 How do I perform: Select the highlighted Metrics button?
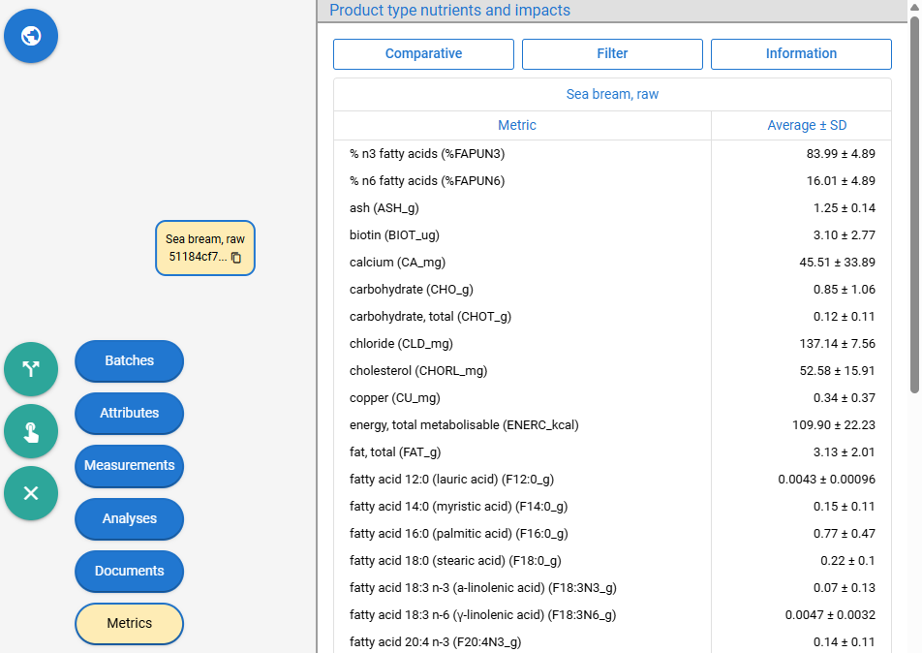coord(130,623)
